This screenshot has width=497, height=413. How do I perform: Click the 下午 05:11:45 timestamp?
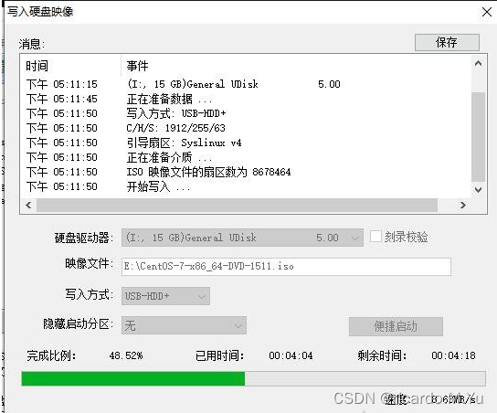click(62, 100)
